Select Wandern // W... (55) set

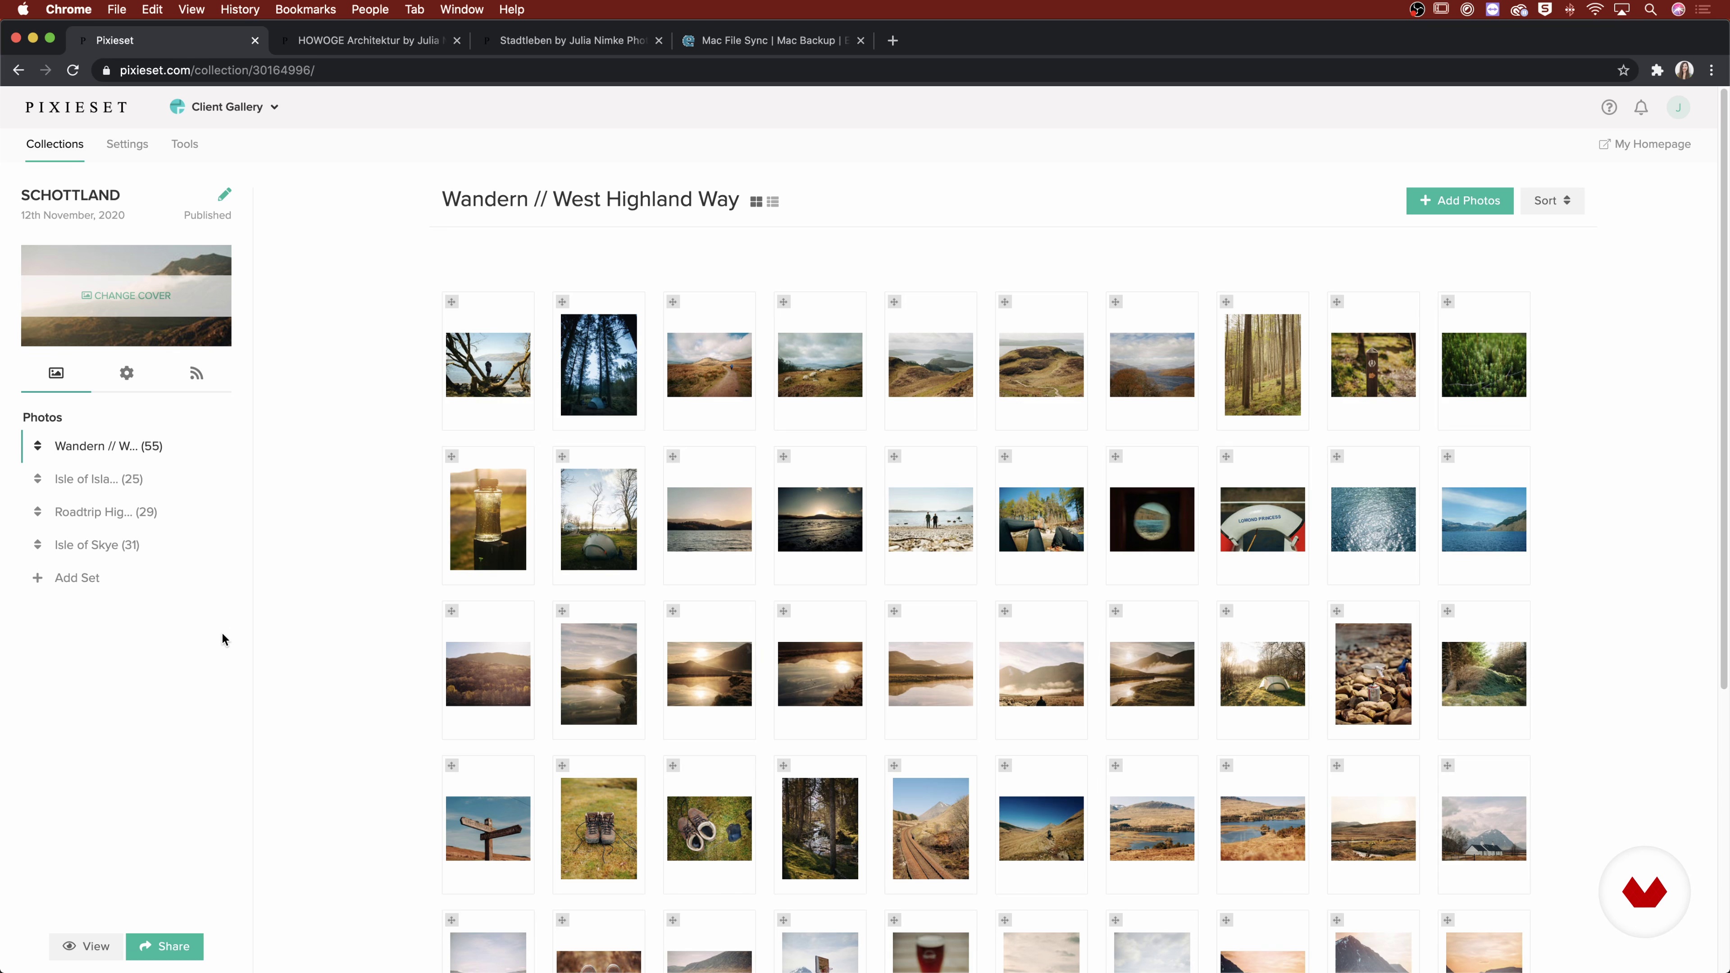coord(109,446)
